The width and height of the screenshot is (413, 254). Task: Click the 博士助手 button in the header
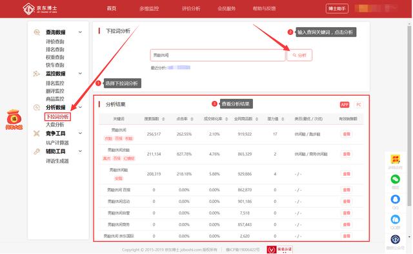pos(337,8)
